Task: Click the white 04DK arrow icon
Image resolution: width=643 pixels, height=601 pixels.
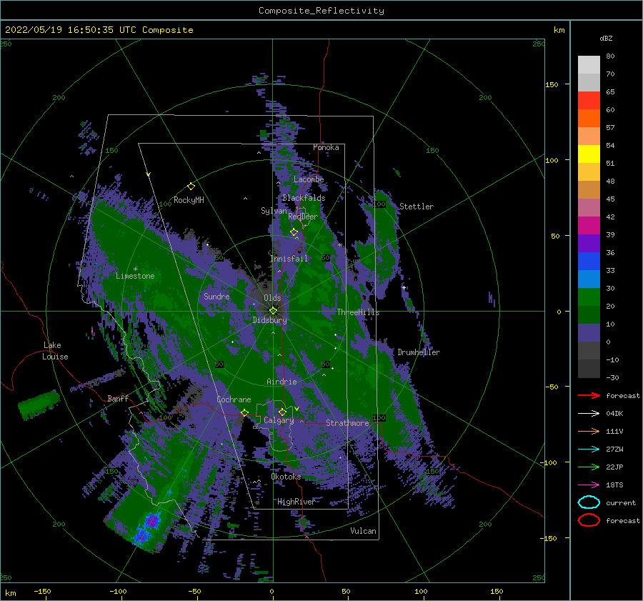Action: 589,413
